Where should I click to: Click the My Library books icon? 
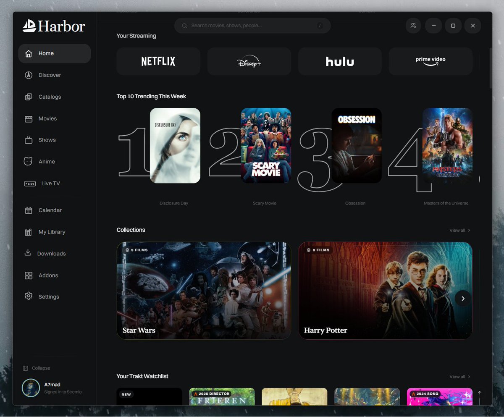coord(29,232)
